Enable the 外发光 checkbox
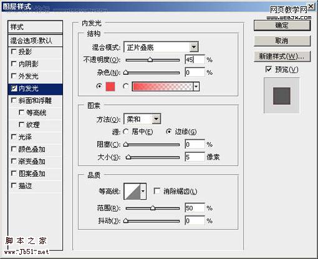This screenshot has width=318, height=259. coord(14,76)
